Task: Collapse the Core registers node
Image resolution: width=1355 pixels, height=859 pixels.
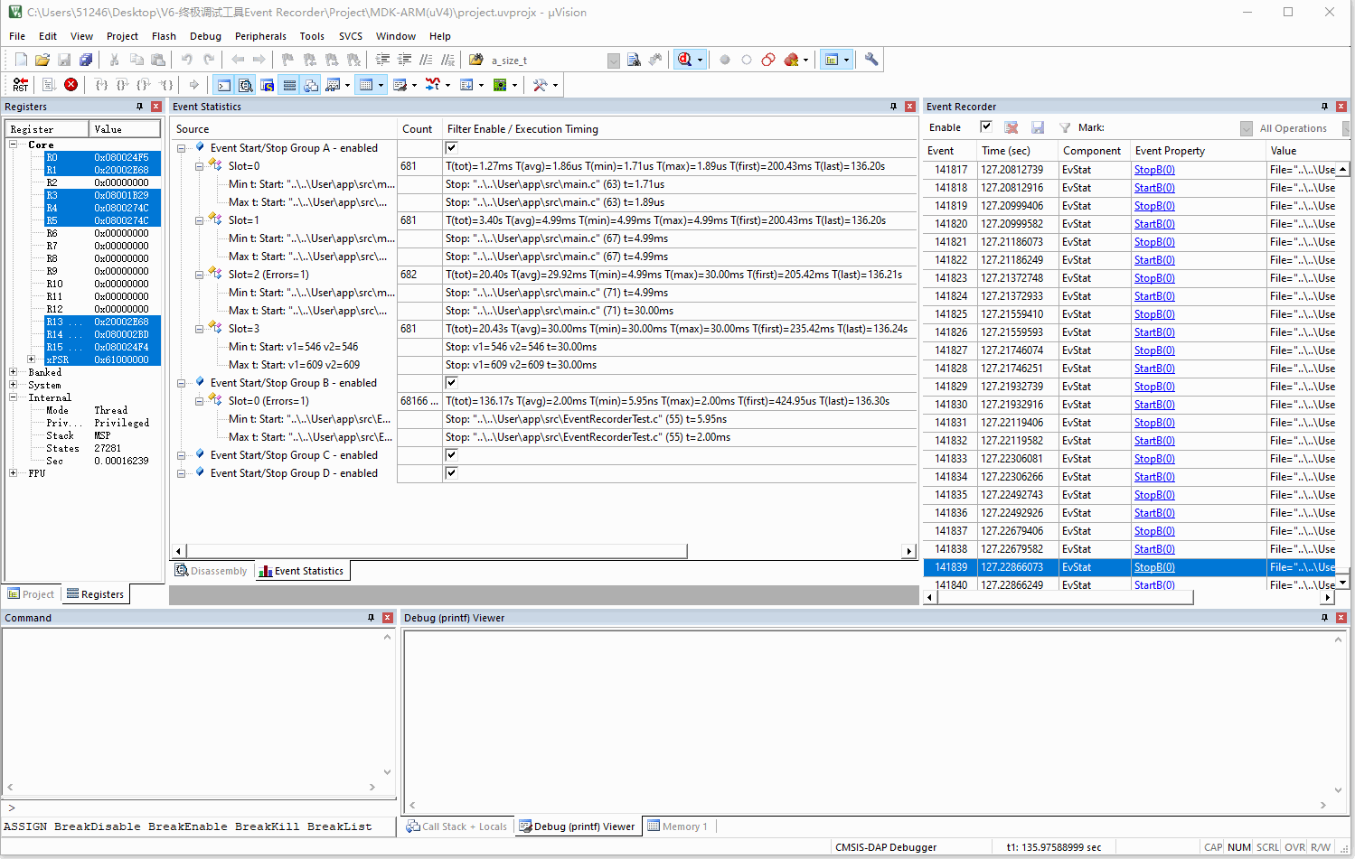Action: [14, 145]
